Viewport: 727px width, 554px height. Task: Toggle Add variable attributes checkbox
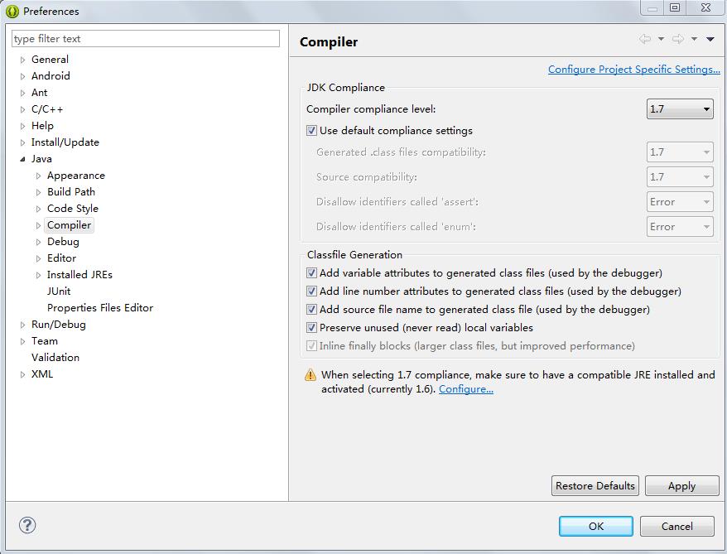coord(312,273)
